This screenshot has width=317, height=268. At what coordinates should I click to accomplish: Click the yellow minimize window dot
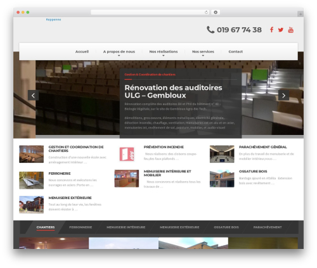coord(23,12)
